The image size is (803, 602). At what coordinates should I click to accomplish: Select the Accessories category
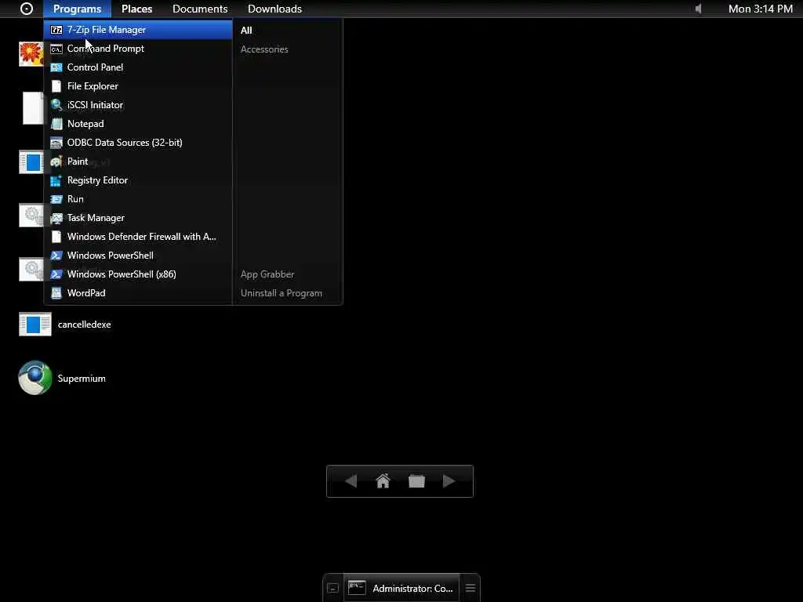[264, 49]
